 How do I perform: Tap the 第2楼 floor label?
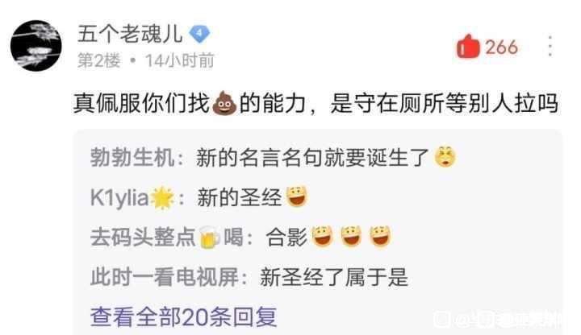(99, 60)
